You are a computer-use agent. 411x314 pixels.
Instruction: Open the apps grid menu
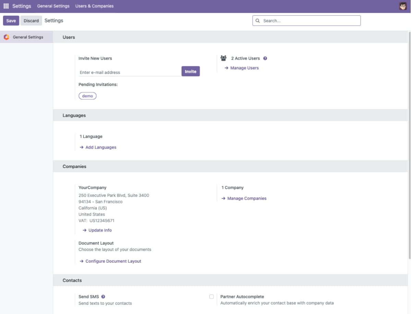[6, 6]
